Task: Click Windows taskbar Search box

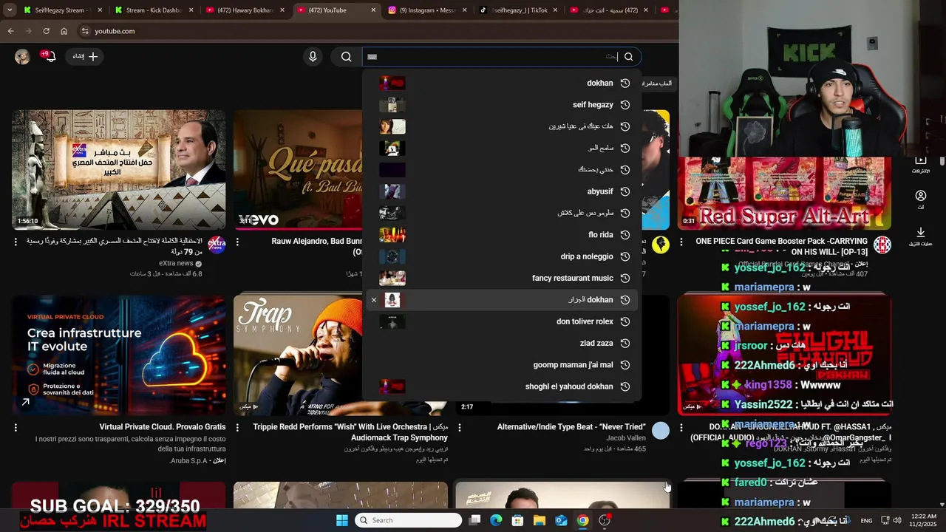Action: tap(408, 520)
